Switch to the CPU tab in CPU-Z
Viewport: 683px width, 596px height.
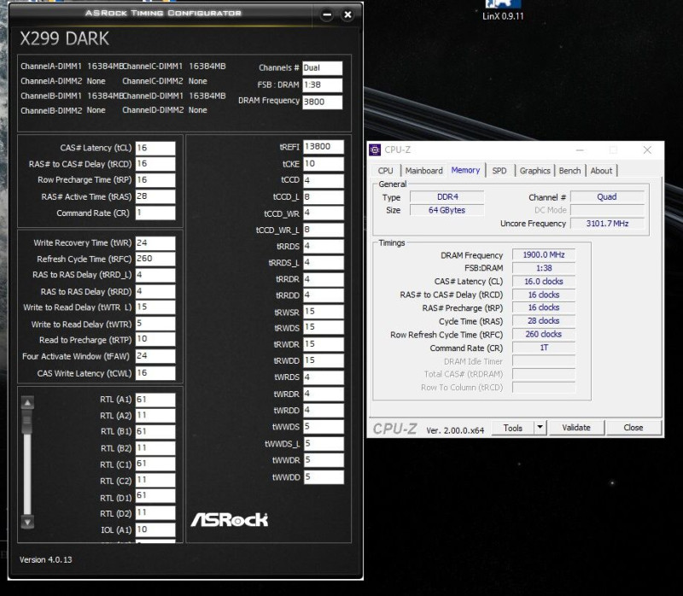[x=386, y=171]
